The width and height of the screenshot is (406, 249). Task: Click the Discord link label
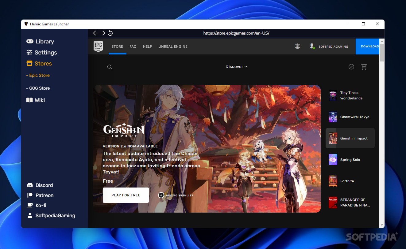click(44, 185)
